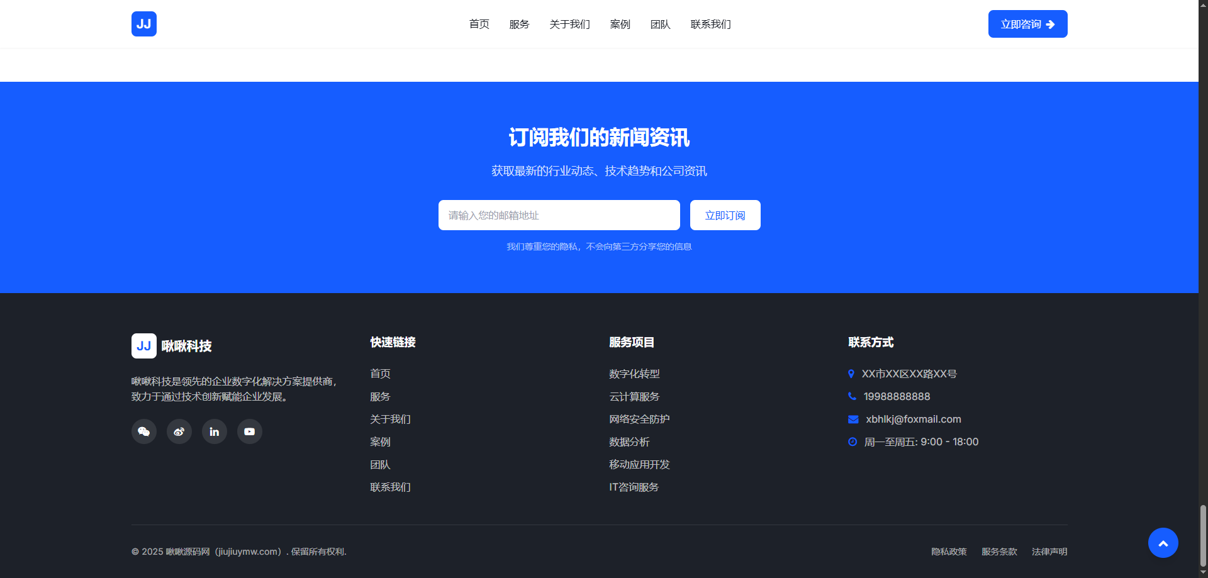Viewport: 1208px width, 578px height.
Task: Open 移动应用开发 service link
Action: [640, 464]
